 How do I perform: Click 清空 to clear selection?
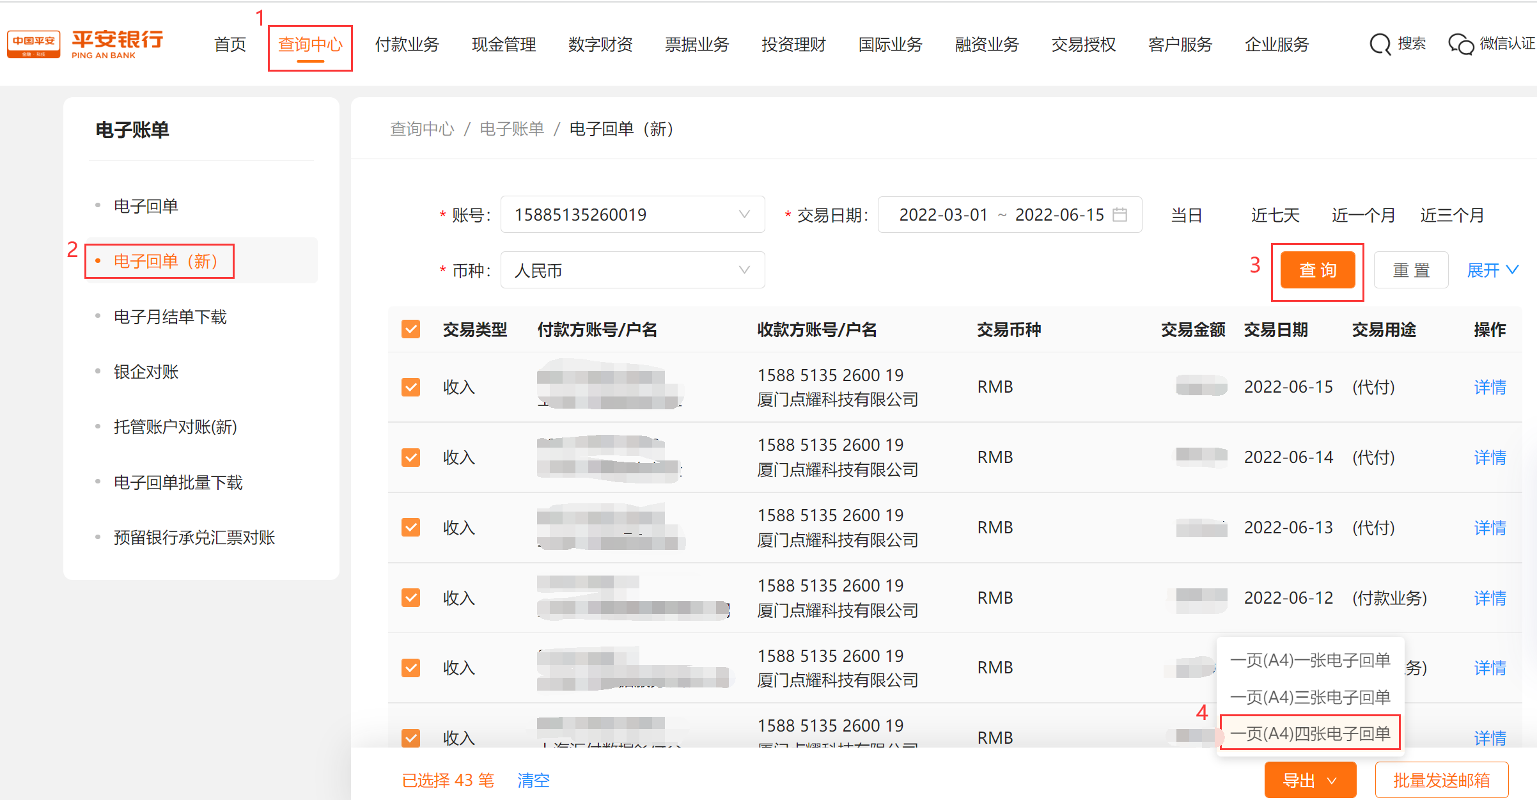pyautogui.click(x=533, y=780)
